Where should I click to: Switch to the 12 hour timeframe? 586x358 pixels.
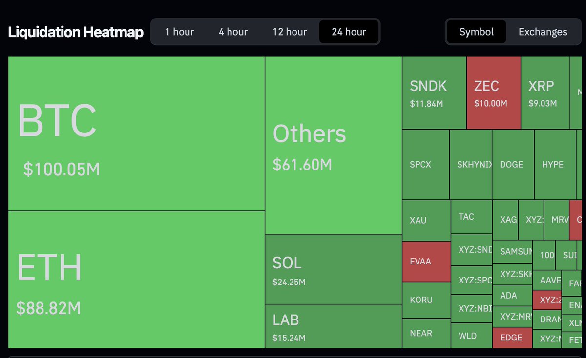(290, 32)
